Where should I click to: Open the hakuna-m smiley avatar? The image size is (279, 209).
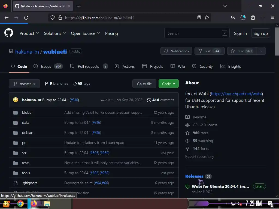pos(16,100)
